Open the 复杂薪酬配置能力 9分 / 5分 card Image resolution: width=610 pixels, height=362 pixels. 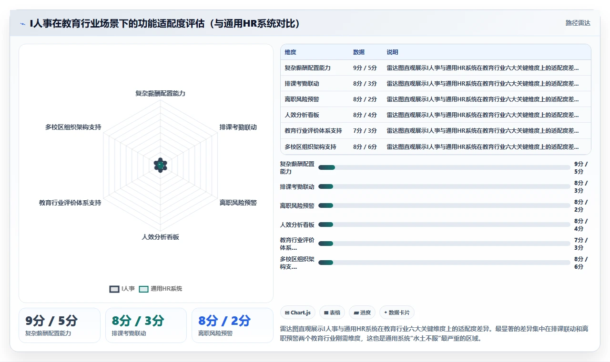pyautogui.click(x=60, y=325)
